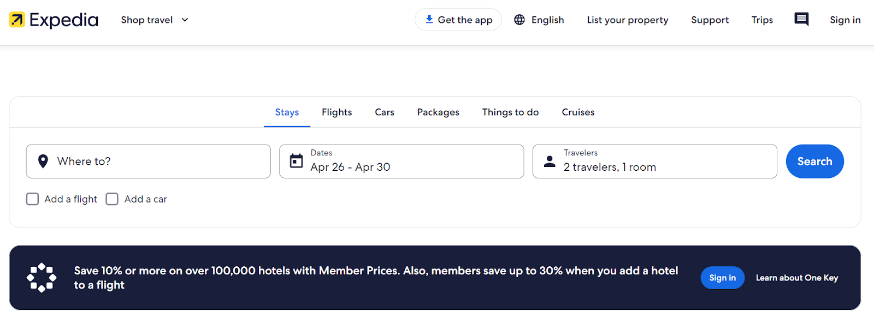Click the calendar icon in Dates field
This screenshot has height=317, width=874.
click(x=296, y=161)
